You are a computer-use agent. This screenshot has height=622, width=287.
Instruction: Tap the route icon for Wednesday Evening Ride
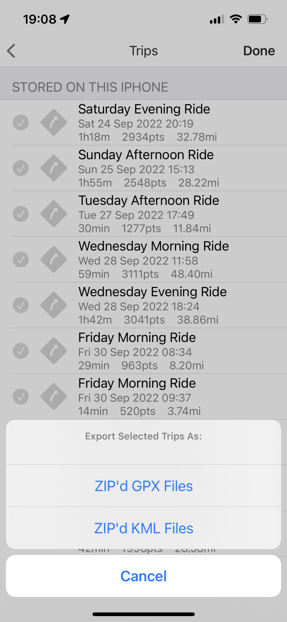coord(53,305)
